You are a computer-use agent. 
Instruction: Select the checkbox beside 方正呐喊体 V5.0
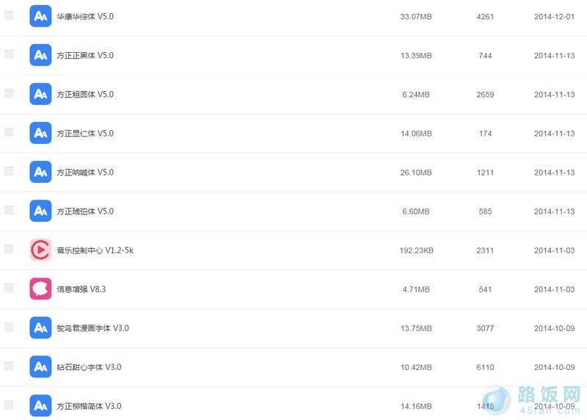pos(9,171)
